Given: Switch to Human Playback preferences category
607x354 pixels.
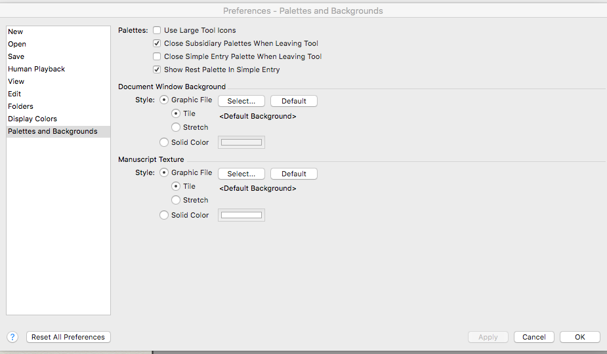Looking at the screenshot, I should pyautogui.click(x=36, y=69).
